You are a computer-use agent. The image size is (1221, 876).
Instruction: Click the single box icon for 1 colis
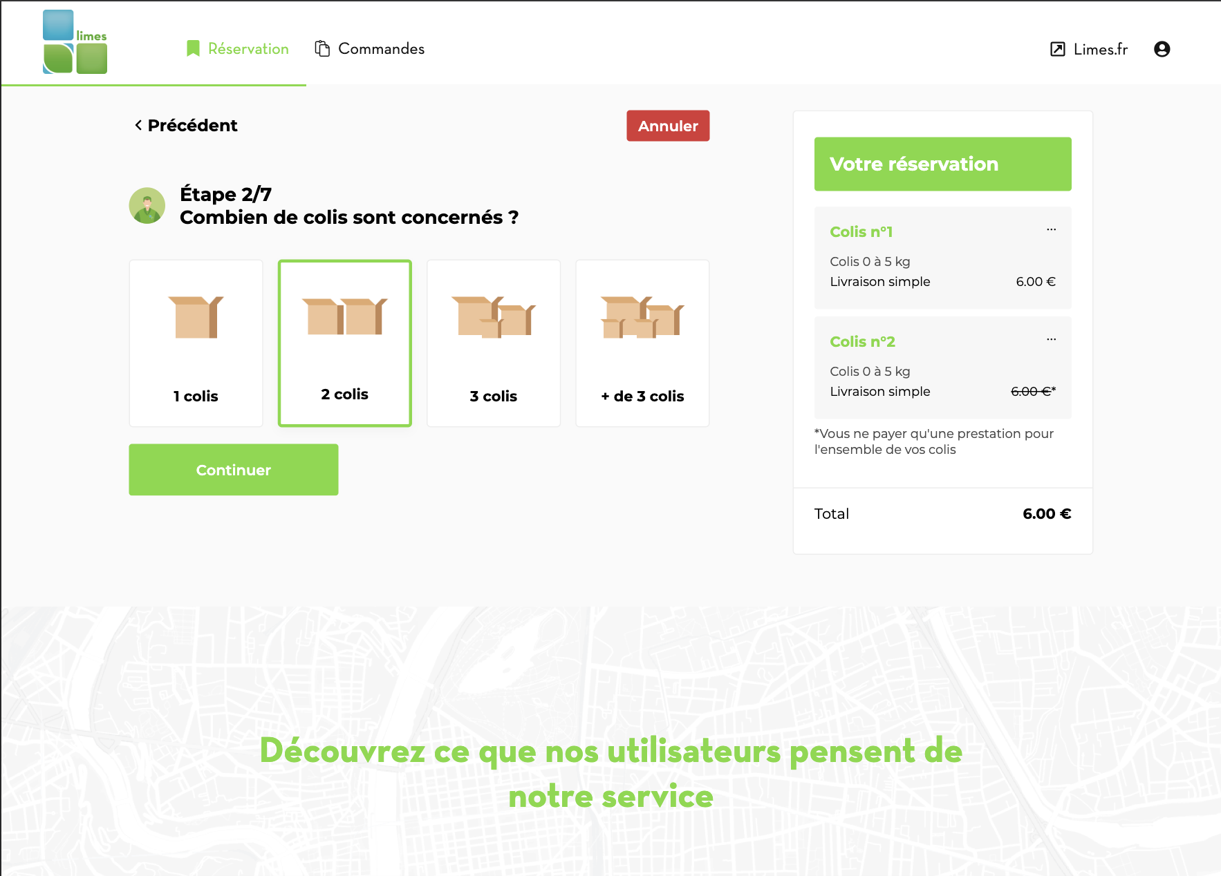coord(196,318)
